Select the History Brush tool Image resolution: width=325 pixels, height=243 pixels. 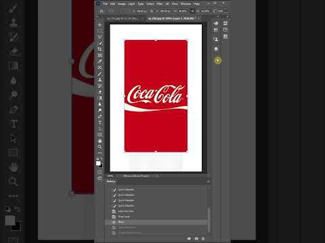[100, 86]
